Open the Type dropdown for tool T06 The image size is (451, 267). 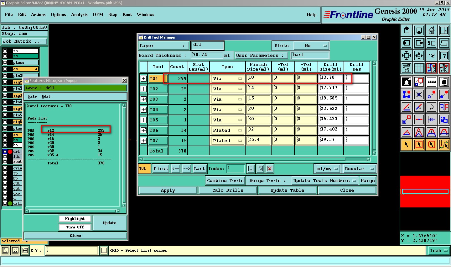(227, 131)
